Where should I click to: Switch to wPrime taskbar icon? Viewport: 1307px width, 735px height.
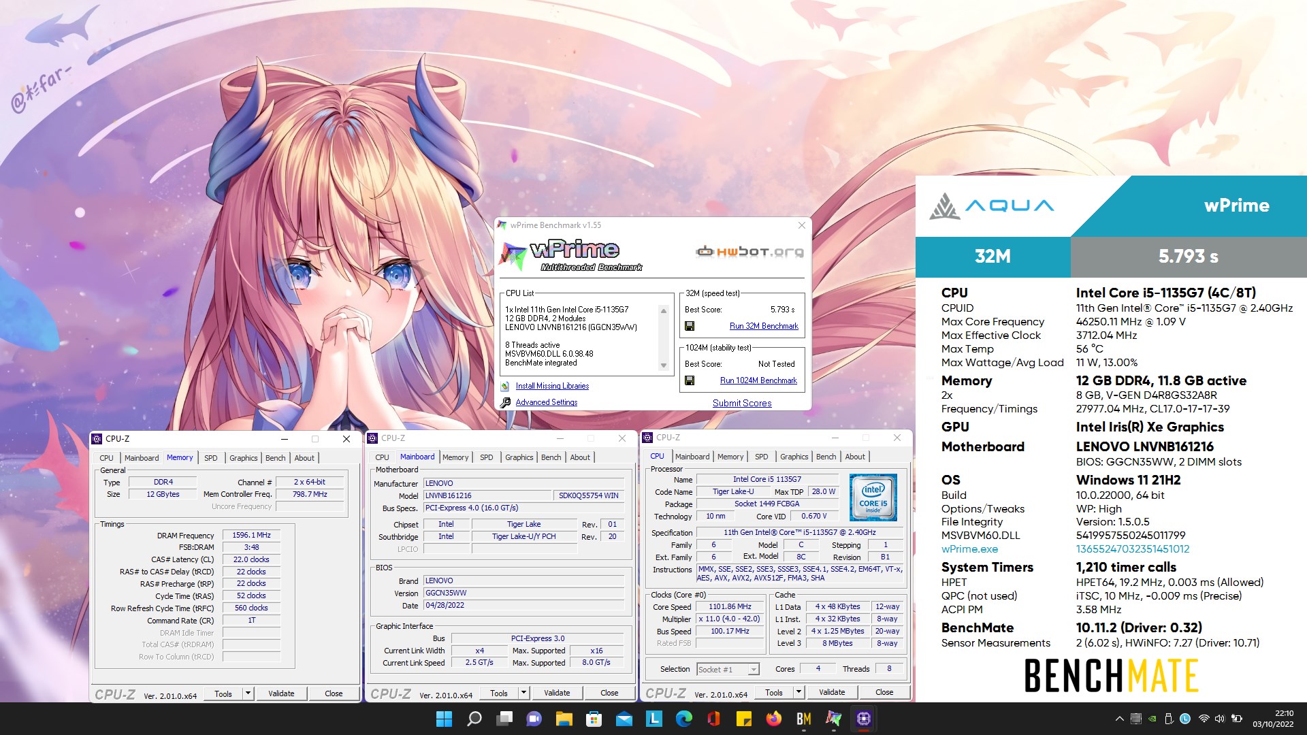834,719
